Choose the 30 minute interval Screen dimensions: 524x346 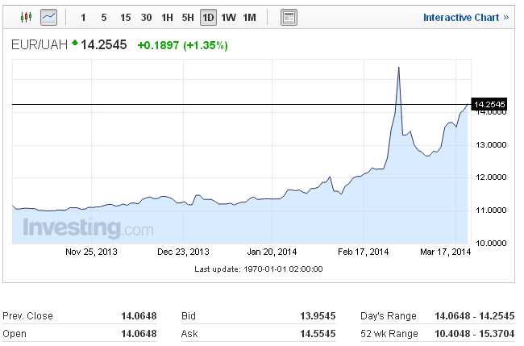click(x=146, y=18)
